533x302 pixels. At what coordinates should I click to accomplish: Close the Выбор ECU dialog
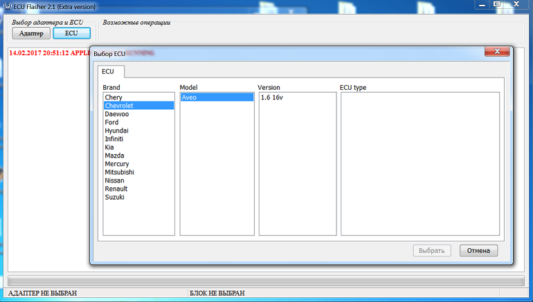[497, 51]
